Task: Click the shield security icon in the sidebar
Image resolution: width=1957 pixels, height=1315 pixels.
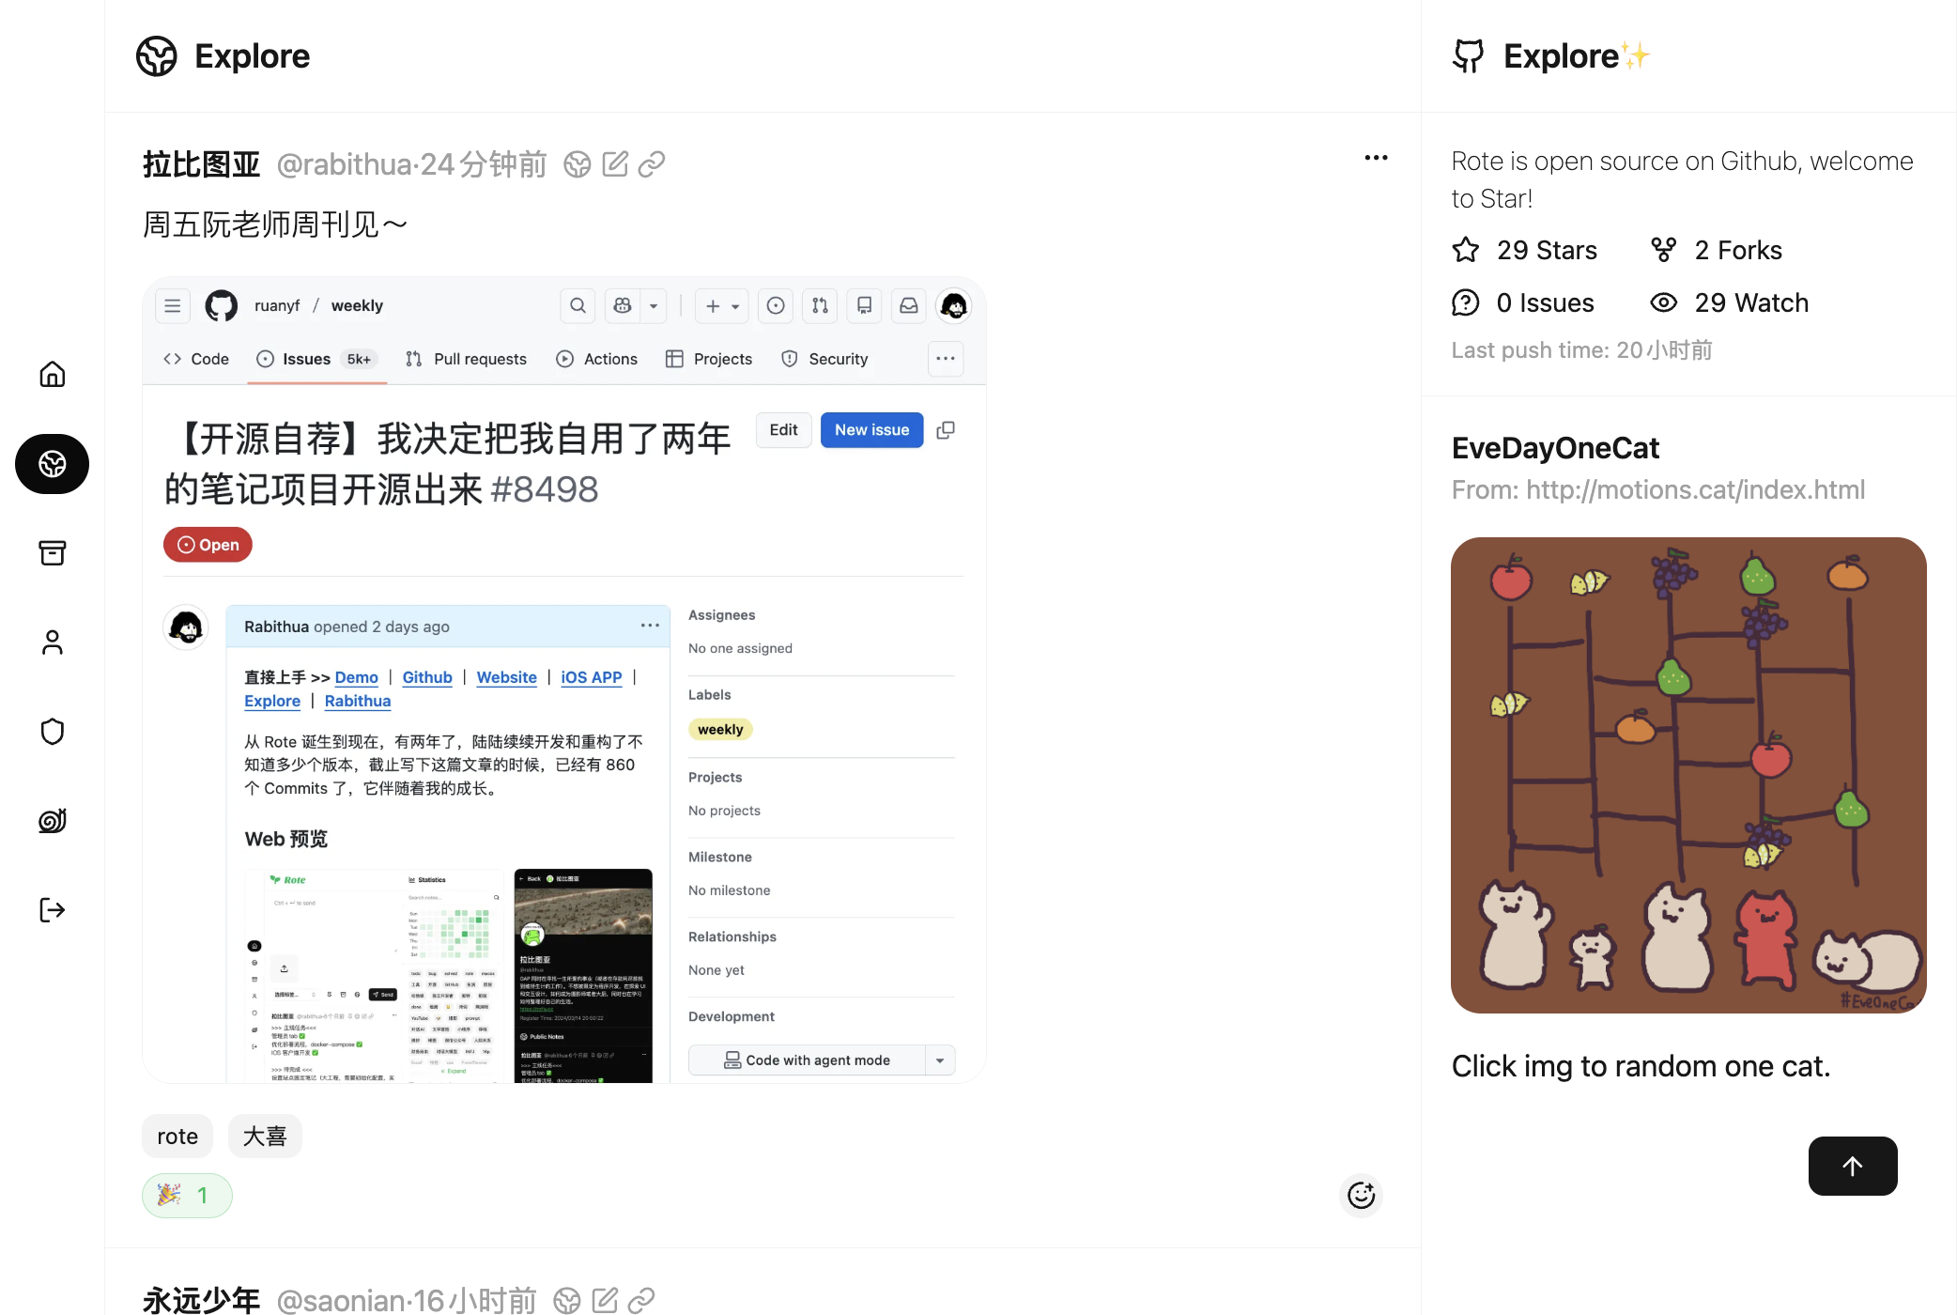Action: click(x=52, y=731)
